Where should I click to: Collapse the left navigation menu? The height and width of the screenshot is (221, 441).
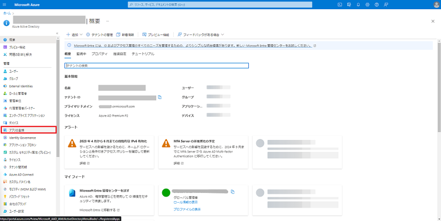tap(57, 33)
